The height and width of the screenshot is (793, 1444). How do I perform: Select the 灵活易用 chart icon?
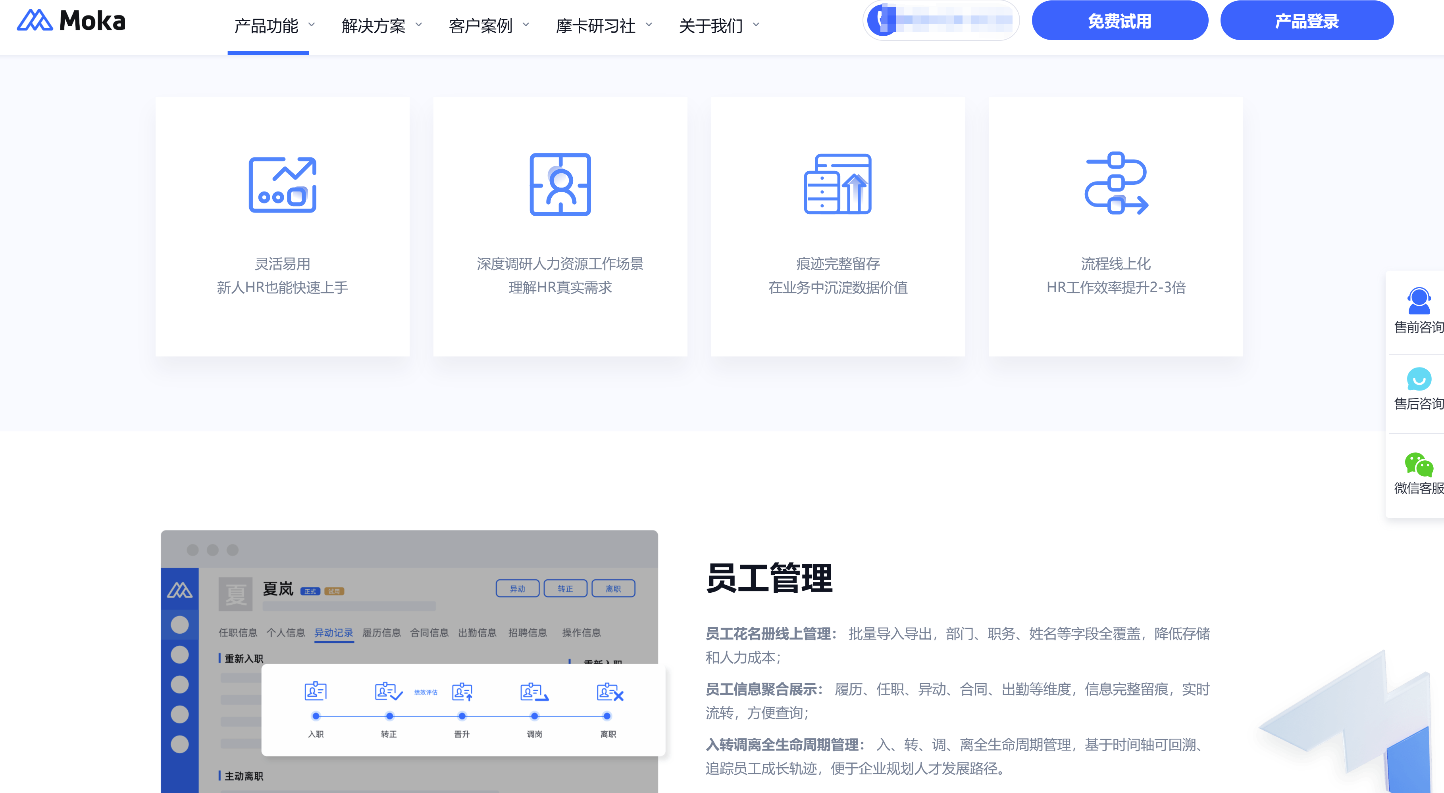(x=282, y=185)
